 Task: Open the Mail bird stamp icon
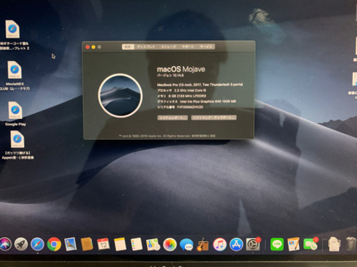70,244
